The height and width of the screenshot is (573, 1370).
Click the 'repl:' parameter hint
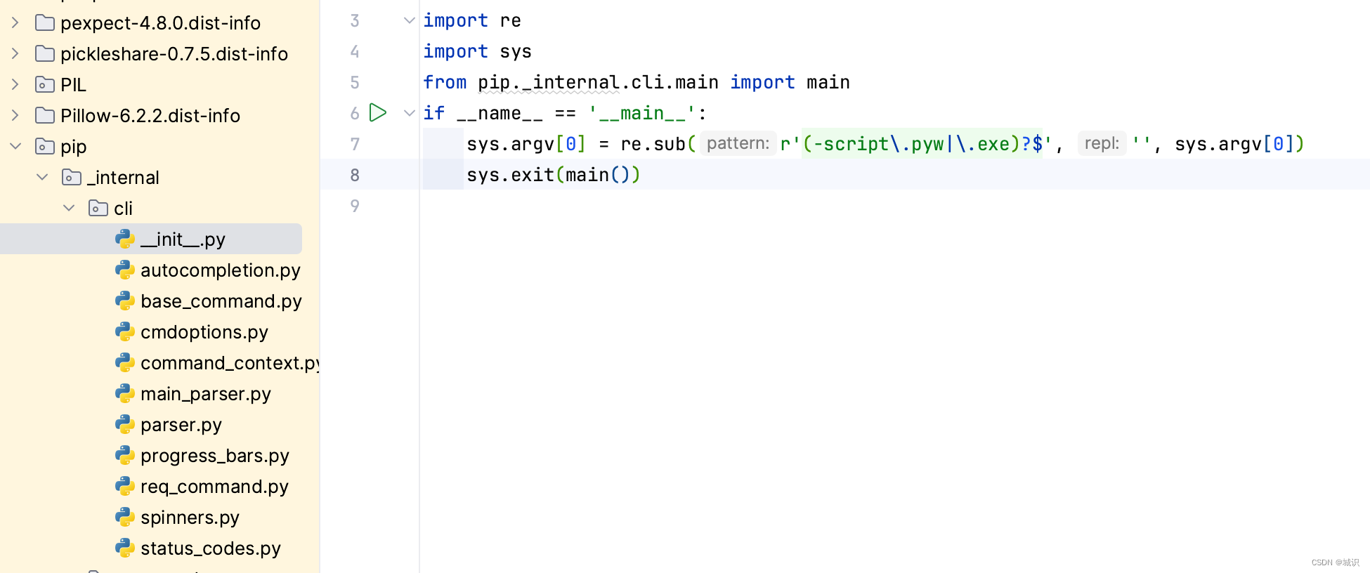[x=1102, y=143]
